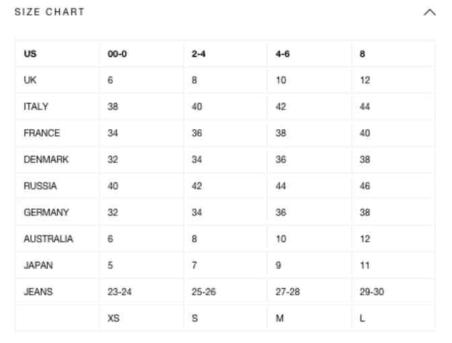This screenshot has width=452, height=343.
Task: Click the 00-0 US size header
Action: coord(117,54)
